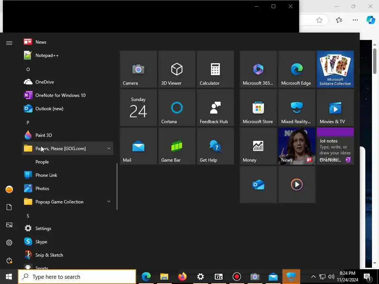Open the 7-Zip taskbar icon
The height and width of the screenshot is (284, 379).
point(218,277)
